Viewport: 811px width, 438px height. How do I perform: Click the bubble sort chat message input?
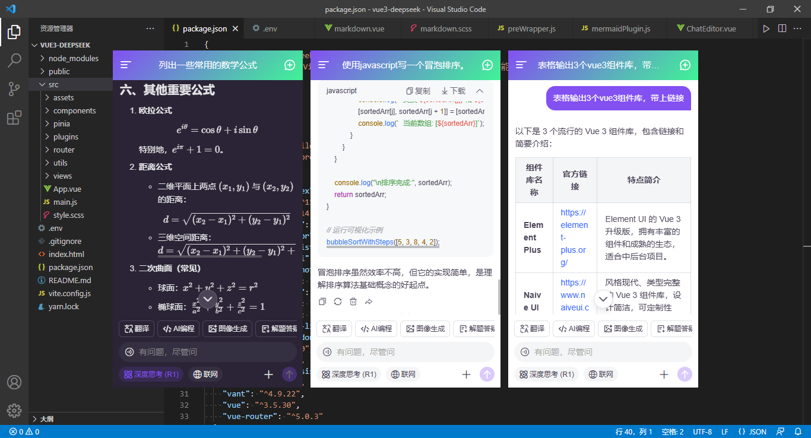[405, 352]
